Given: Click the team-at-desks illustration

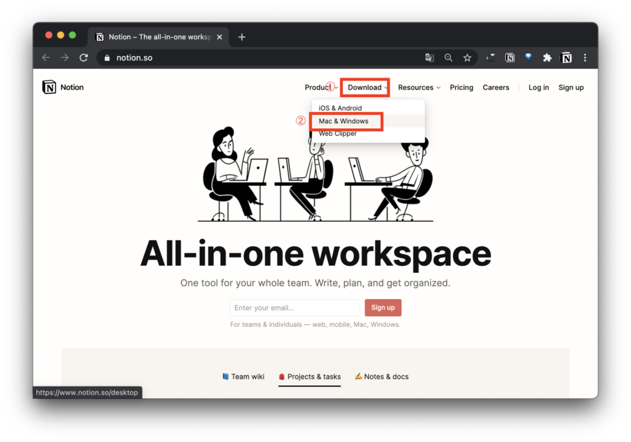Looking at the screenshot, I should point(315,174).
